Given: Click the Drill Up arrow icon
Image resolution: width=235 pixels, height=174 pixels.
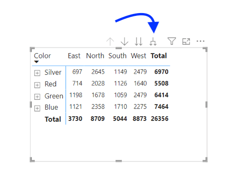Looking at the screenshot, I should [110, 42].
